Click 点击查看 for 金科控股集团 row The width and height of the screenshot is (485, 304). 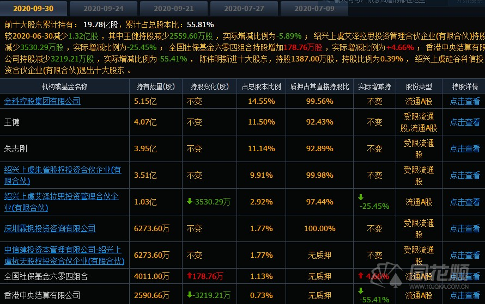coord(465,101)
